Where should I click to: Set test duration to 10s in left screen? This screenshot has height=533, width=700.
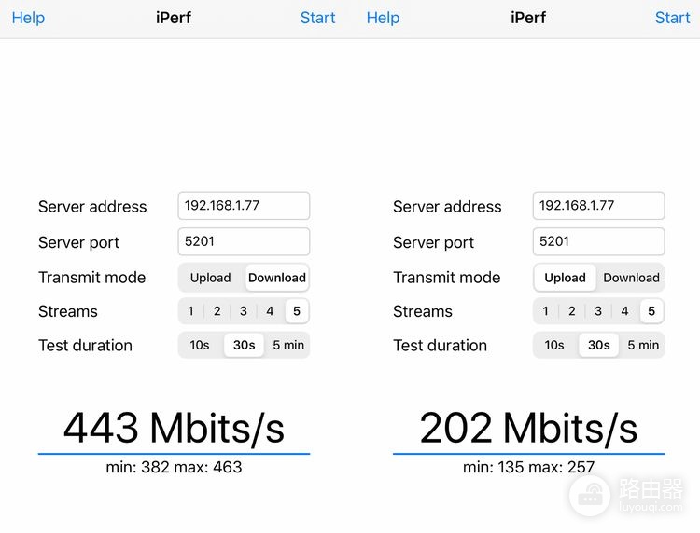point(200,345)
